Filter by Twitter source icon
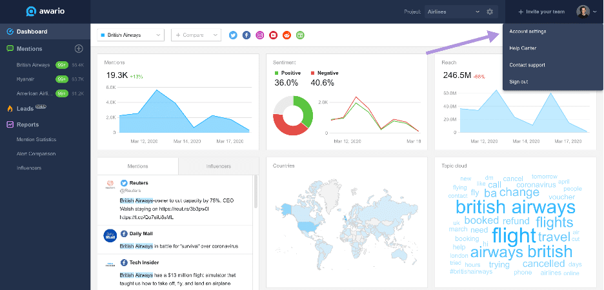 click(233, 35)
